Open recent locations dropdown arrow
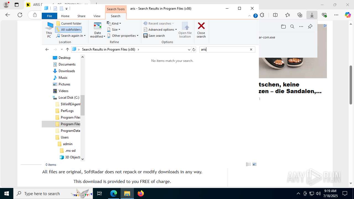Viewport: 354px width, 199px height. pyautogui.click(x=62, y=49)
